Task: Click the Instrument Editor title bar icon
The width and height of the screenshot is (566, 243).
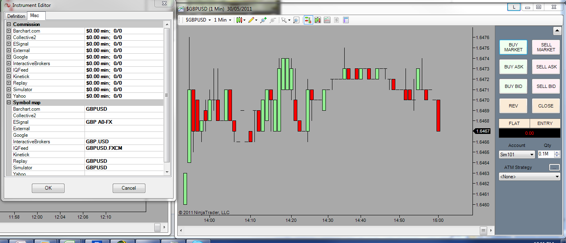Action: tap(7, 5)
